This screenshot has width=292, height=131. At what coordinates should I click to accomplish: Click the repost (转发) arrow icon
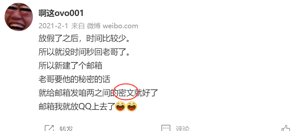[x=49, y=128]
